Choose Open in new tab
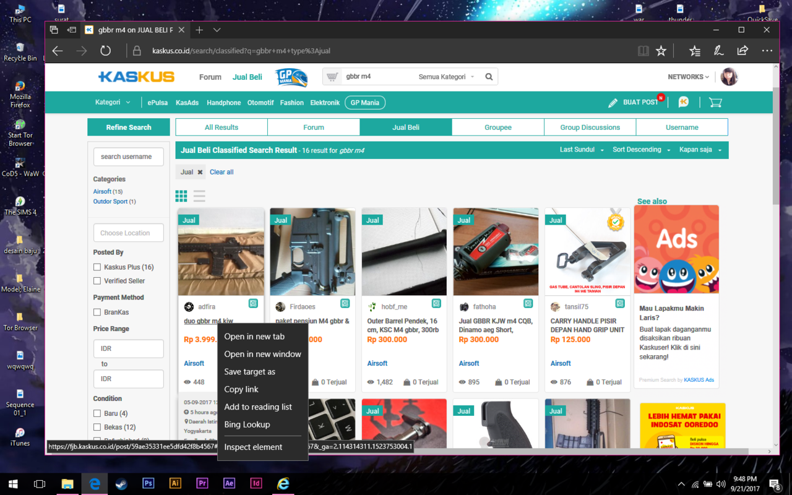Viewport: 792px width, 495px height. pos(262,337)
